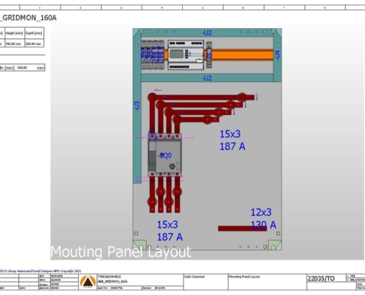Click the 'Height [mm]' table header

(14, 33)
